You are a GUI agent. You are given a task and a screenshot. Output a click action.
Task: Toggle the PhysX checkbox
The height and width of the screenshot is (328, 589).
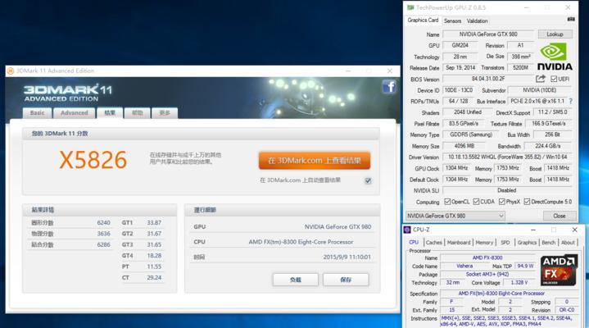coord(502,202)
